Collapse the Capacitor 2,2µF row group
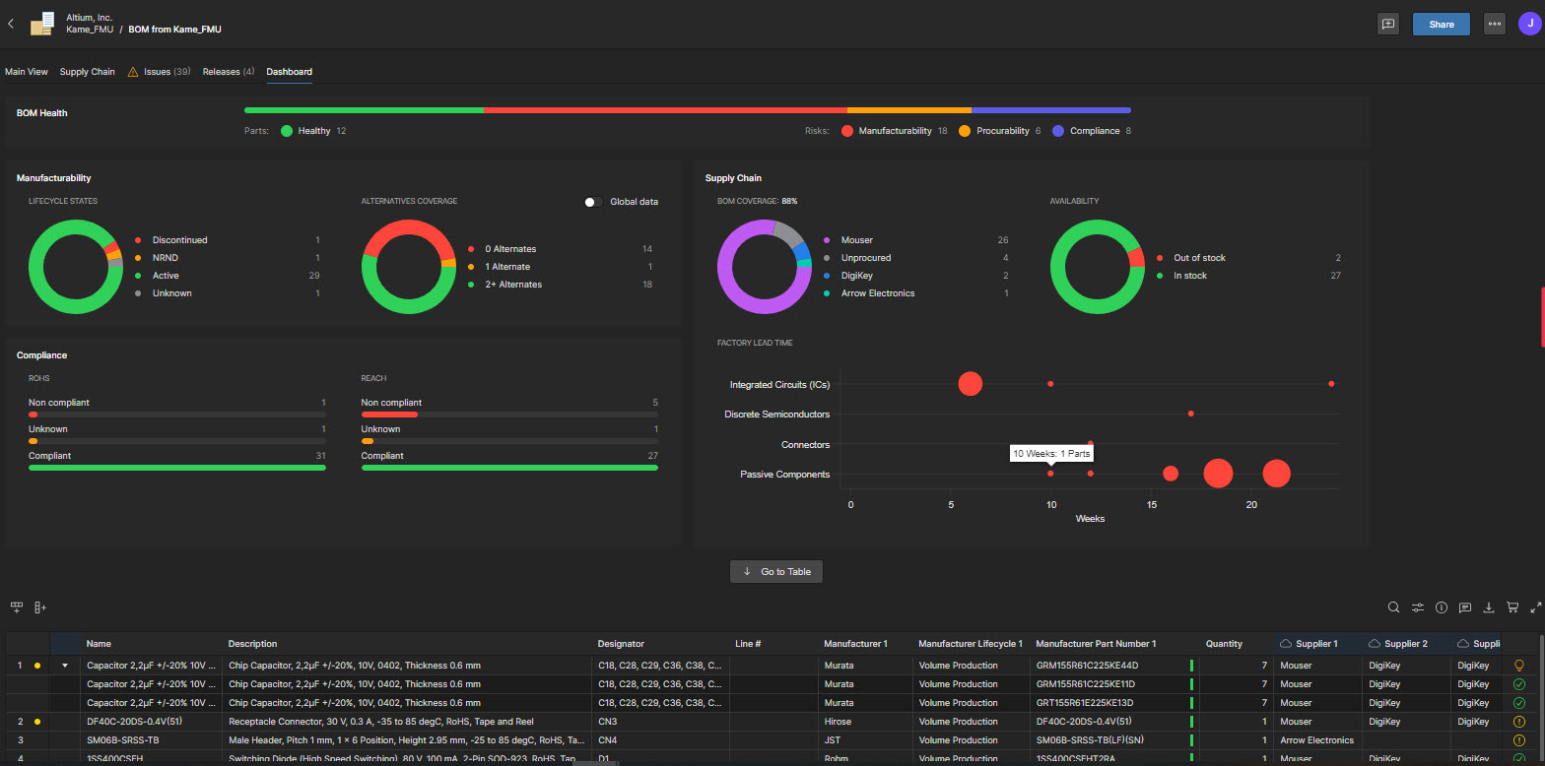The width and height of the screenshot is (1545, 766). point(65,666)
